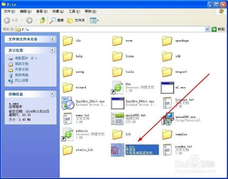Screen dimensions: 228x179
Task: Open the lib folder
Action: click(x=117, y=134)
